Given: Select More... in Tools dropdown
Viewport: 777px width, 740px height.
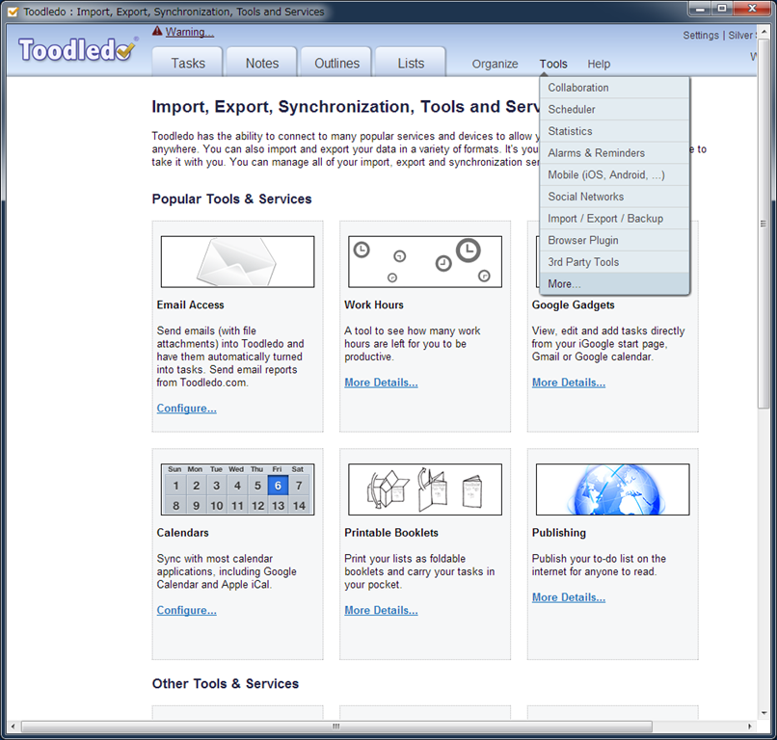Looking at the screenshot, I should [x=614, y=284].
